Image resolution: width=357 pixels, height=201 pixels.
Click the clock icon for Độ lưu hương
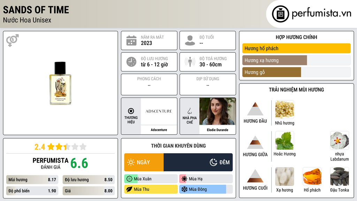(131, 62)
